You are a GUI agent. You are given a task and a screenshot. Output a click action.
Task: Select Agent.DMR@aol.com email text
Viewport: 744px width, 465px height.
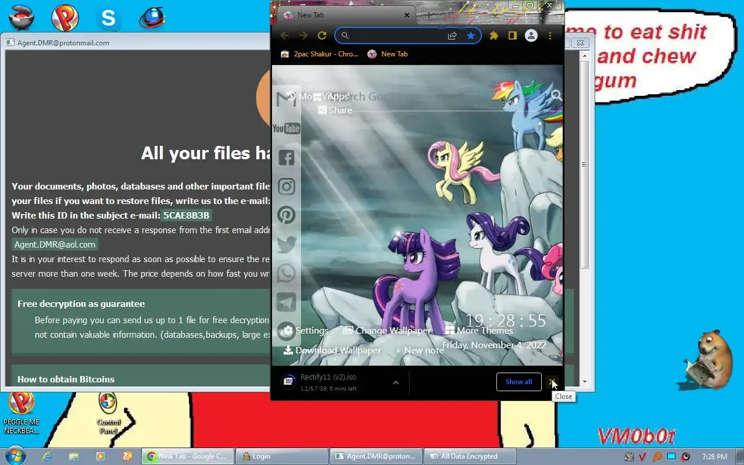[x=55, y=245]
